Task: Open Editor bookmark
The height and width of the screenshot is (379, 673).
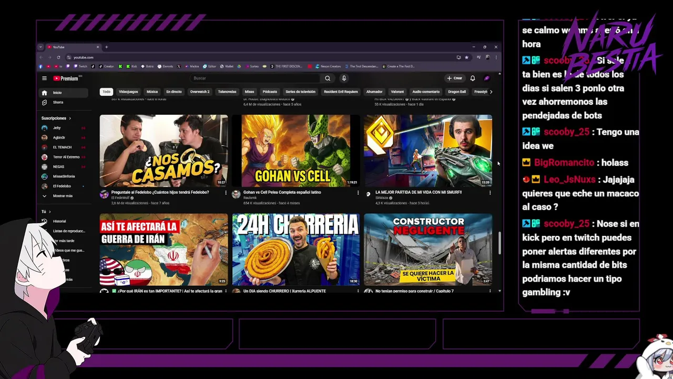Action: click(210, 66)
